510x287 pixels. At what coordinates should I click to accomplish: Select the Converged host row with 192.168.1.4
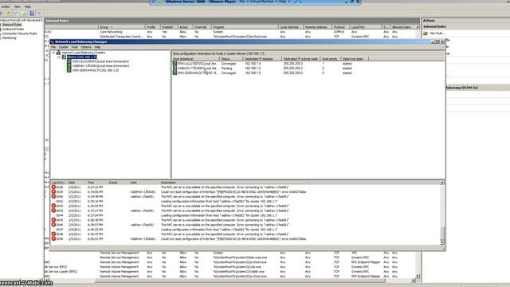pos(308,64)
